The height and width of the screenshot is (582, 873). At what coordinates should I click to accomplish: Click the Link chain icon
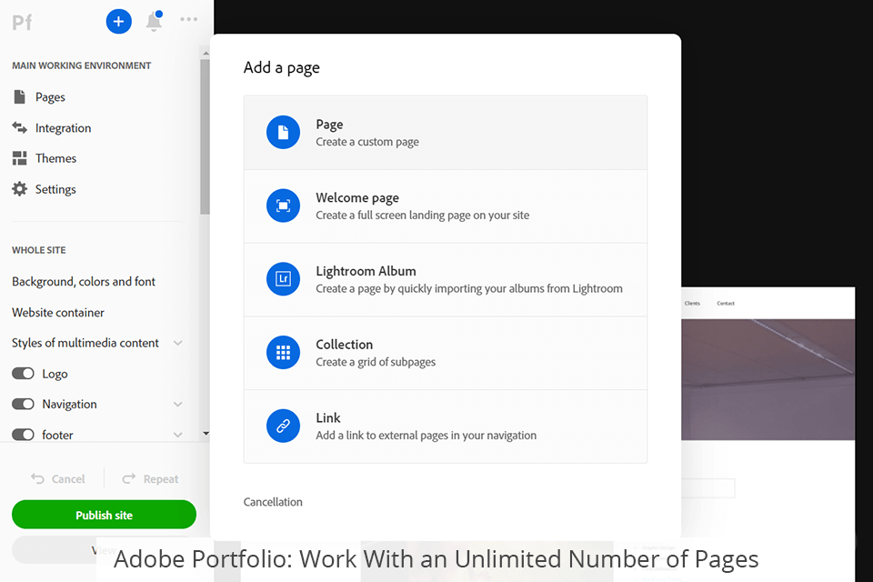coord(283,426)
